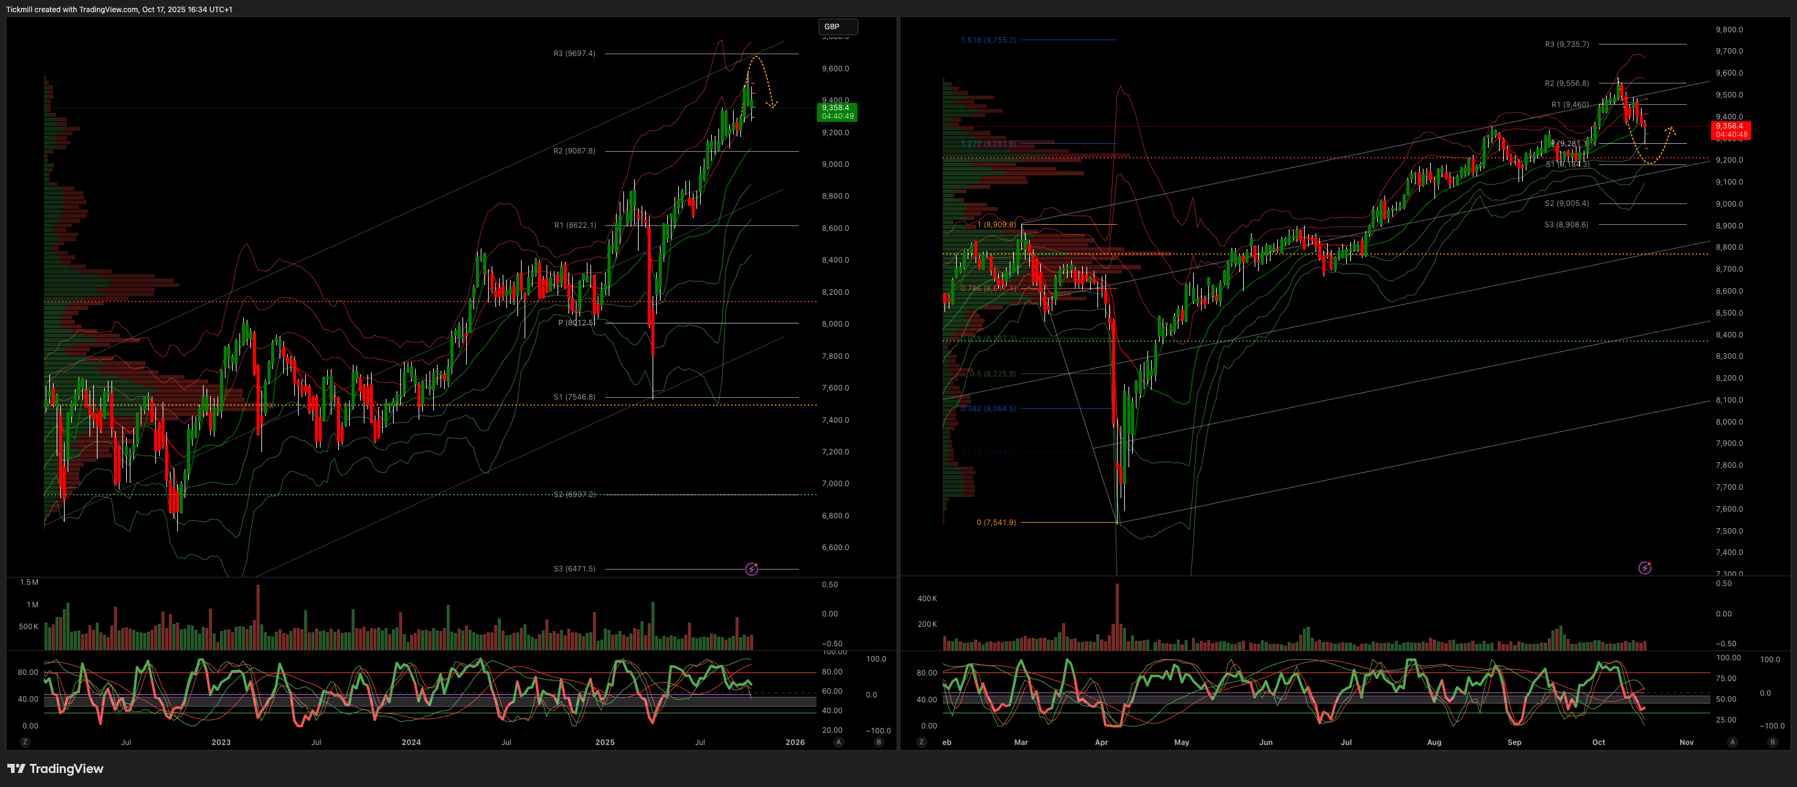Click 2025 on the left chart time axis
1797x787 pixels.
[605, 743]
